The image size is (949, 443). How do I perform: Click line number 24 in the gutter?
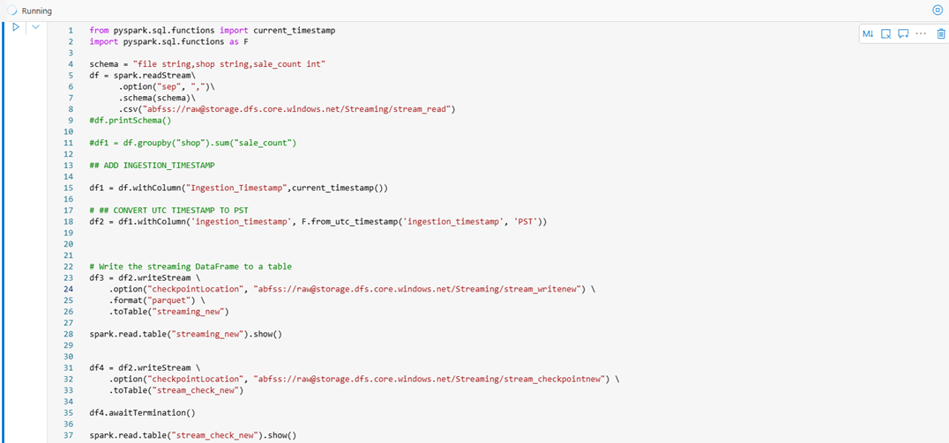click(x=69, y=289)
